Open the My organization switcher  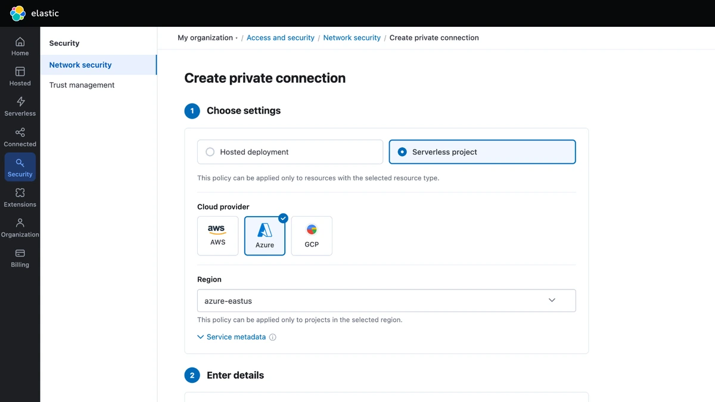click(x=207, y=38)
